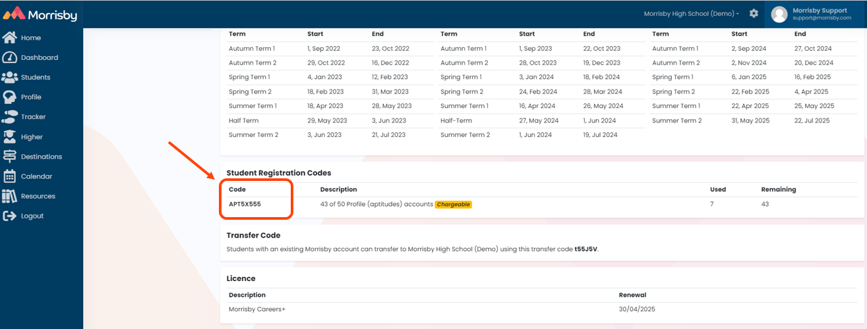Click the support@morrisby.com email text
Screen dimensions: 867x329
pyautogui.click(x=822, y=18)
